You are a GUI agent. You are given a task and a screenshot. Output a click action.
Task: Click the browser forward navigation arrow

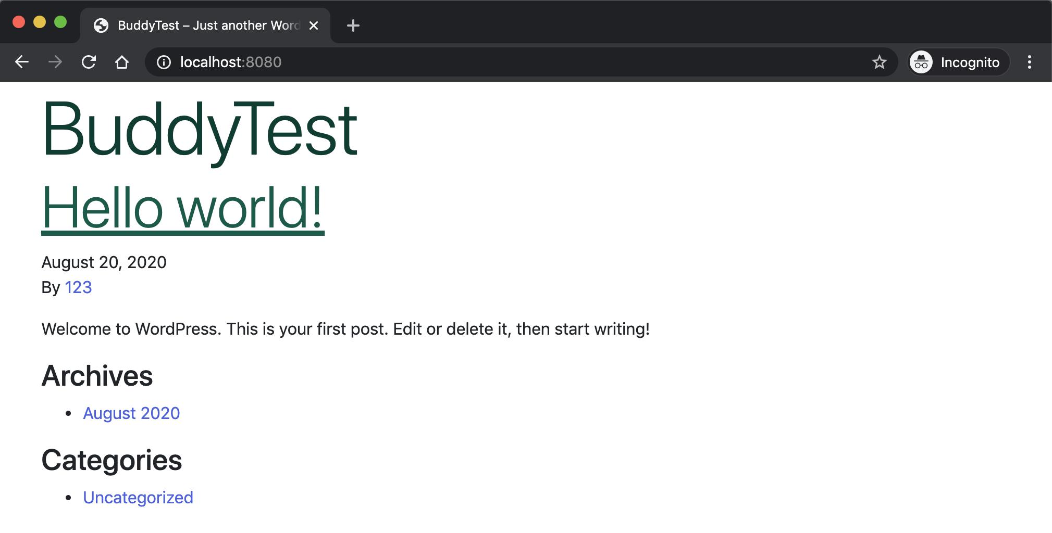(55, 62)
